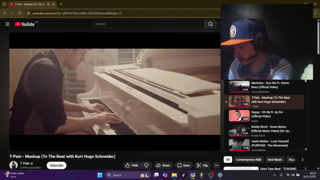Image resolution: width=320 pixels, height=180 pixels.
Task: Play Merkules Gon Die from the playlist
Action: pos(264,87)
